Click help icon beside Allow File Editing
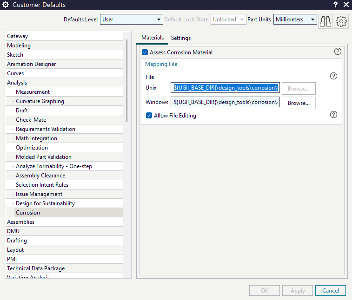Image resolution: width=352 pixels, height=300 pixels. (x=333, y=115)
